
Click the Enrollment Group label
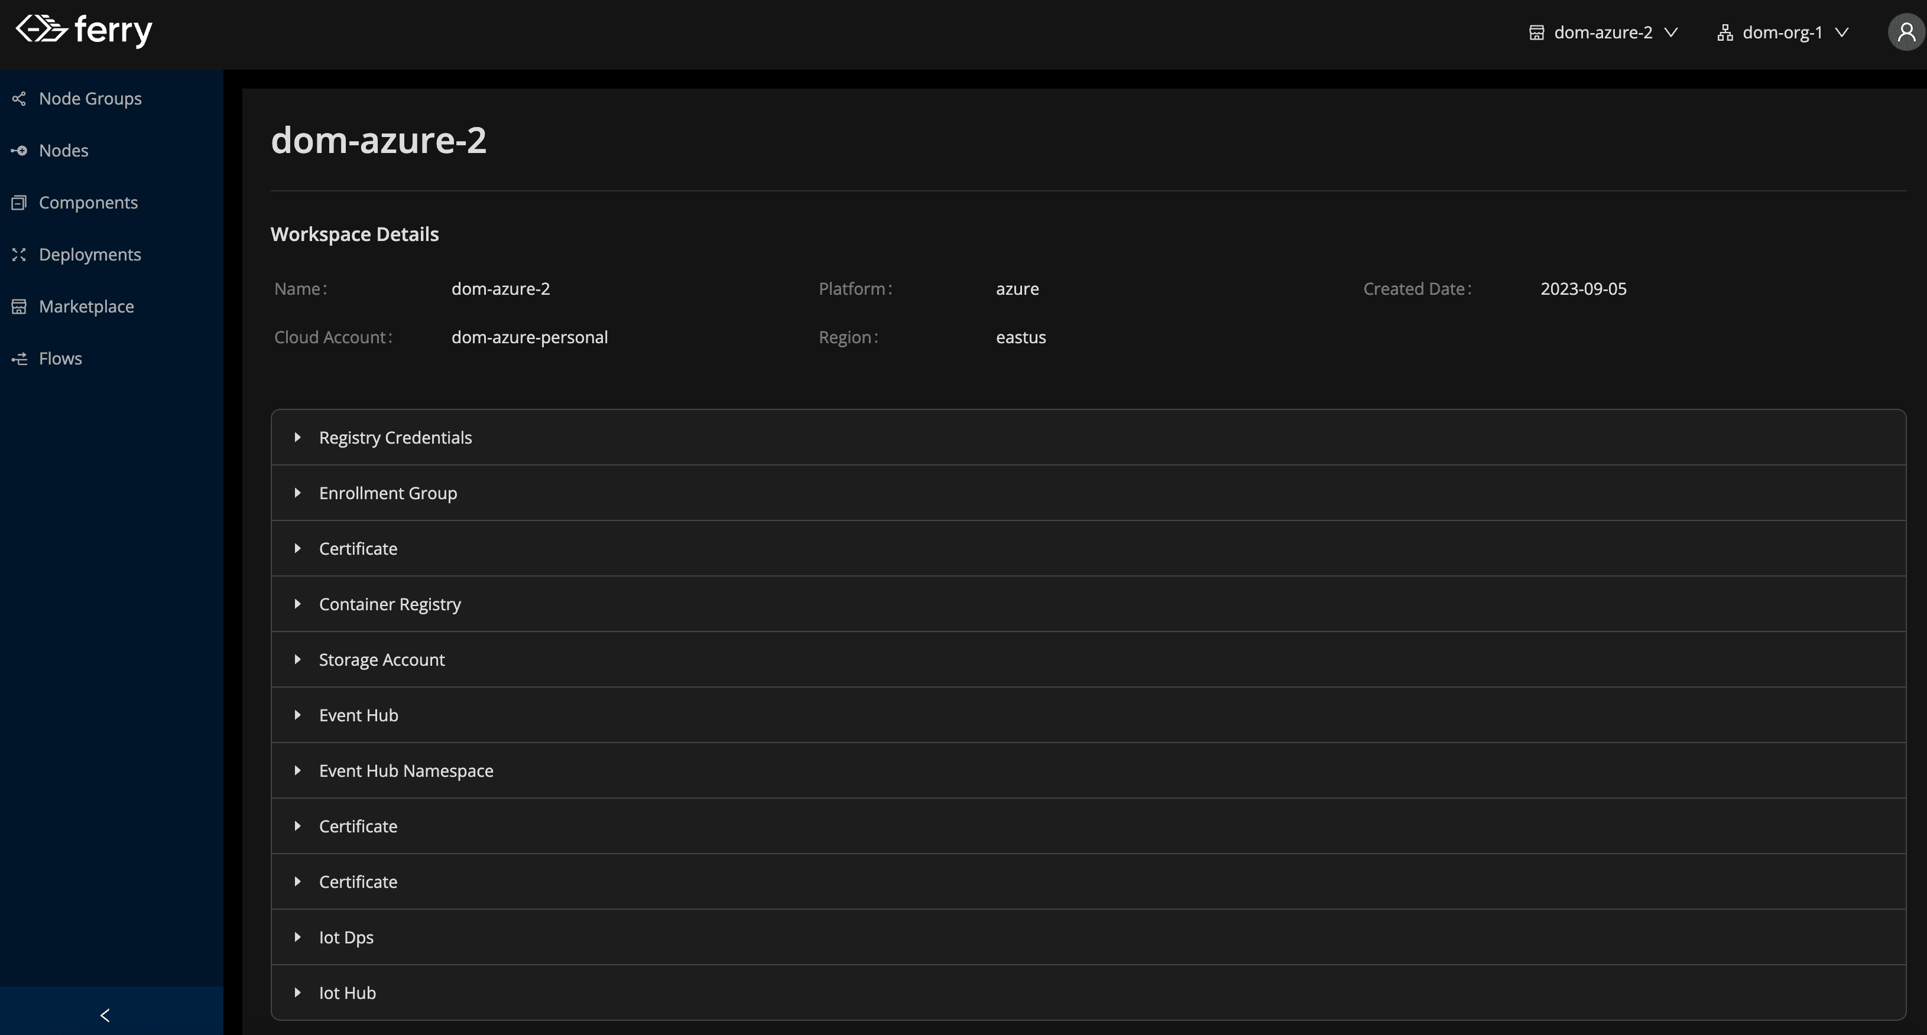388,493
